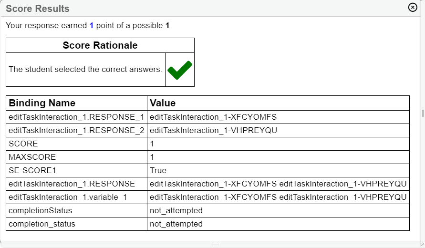Select the SE-SCORE1 binding name cell
The height and width of the screenshot is (248, 425).
click(76, 170)
